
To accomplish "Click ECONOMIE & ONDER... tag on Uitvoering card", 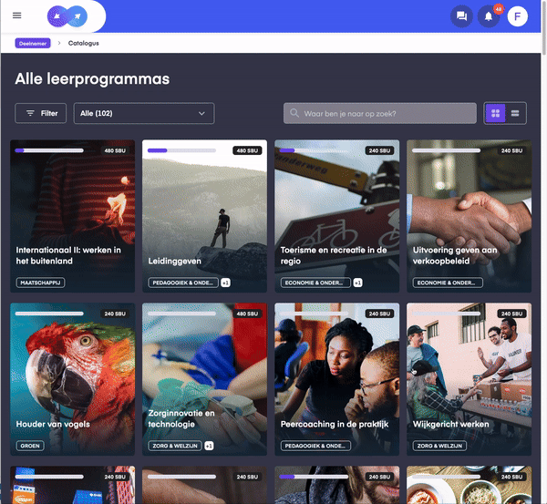I will coord(448,283).
